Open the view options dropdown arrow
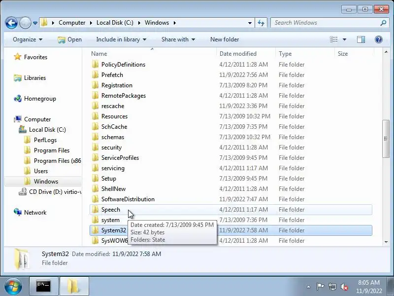 344,39
